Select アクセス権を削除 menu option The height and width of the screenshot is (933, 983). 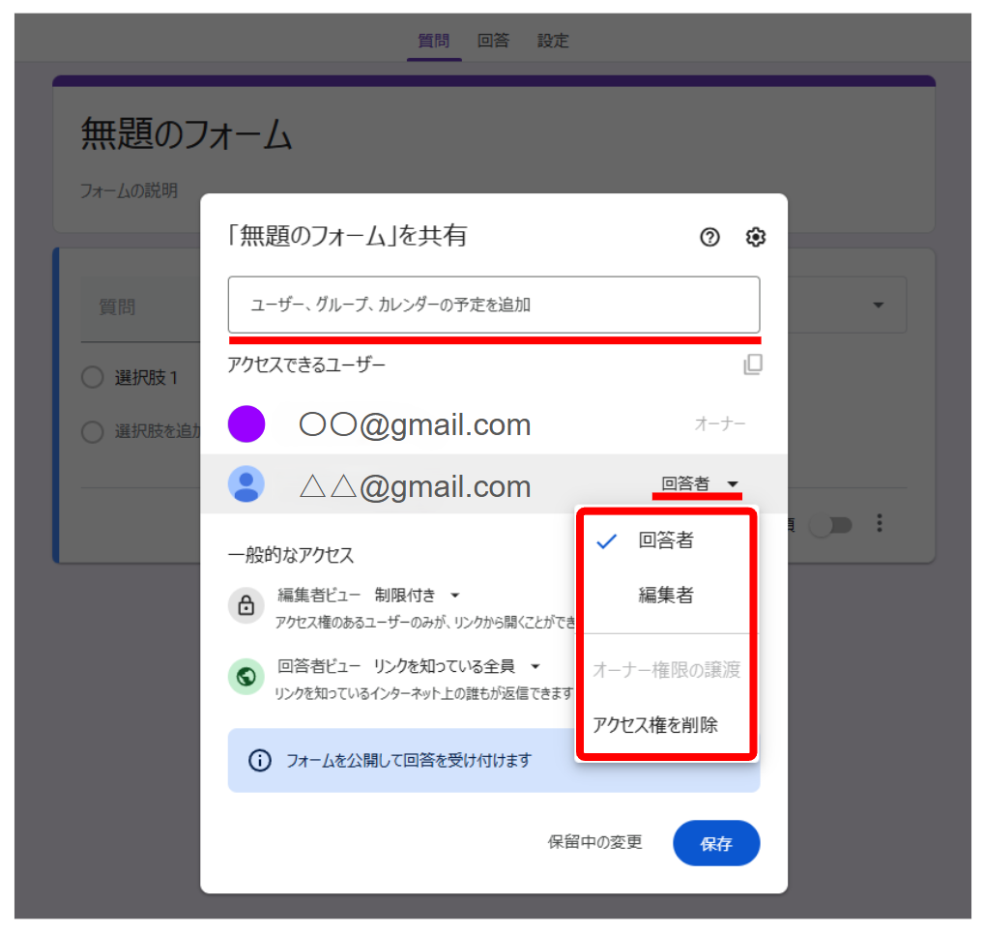point(655,725)
